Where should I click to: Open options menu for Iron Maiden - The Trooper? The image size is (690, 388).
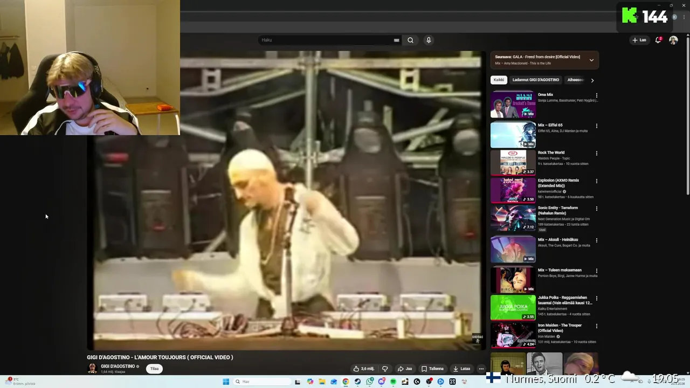tap(596, 326)
